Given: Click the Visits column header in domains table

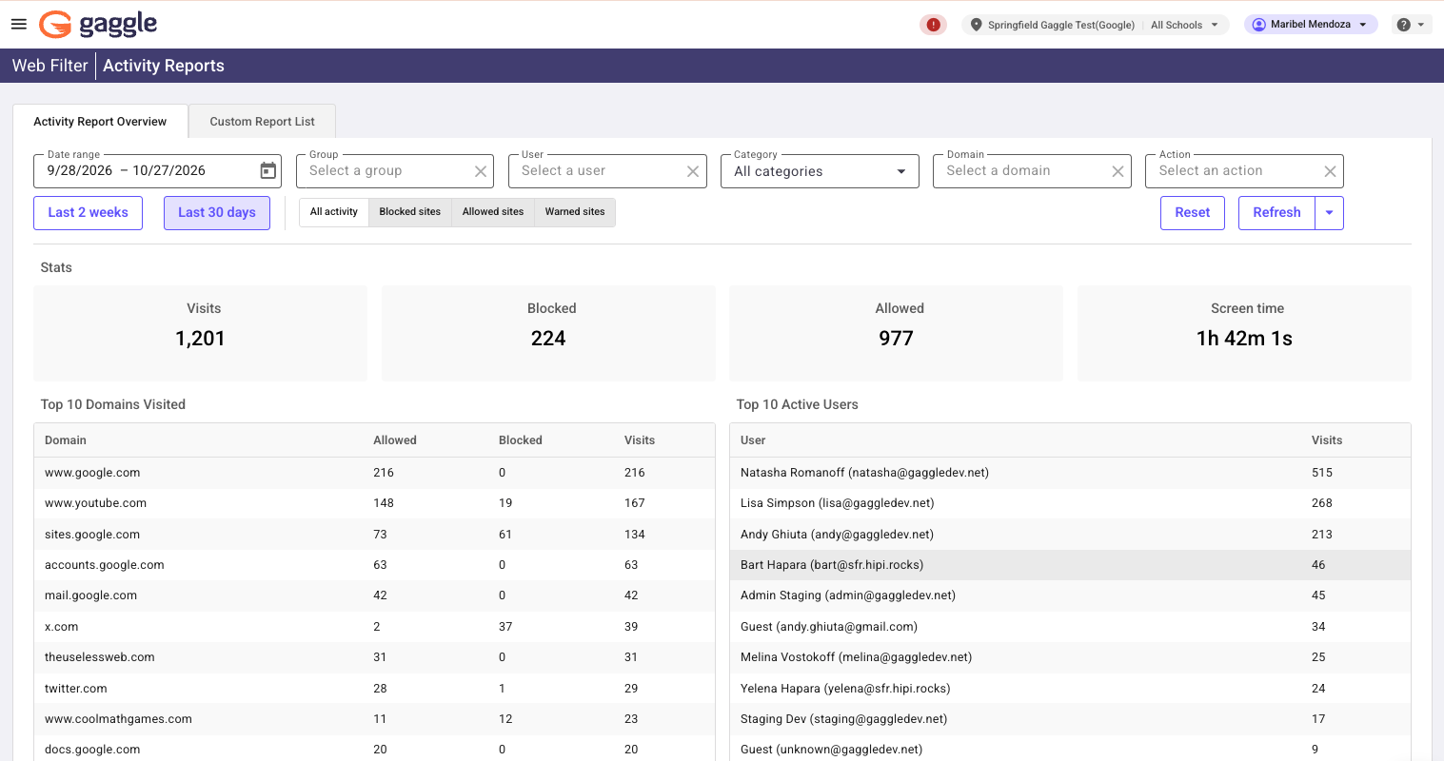Looking at the screenshot, I should (x=640, y=440).
